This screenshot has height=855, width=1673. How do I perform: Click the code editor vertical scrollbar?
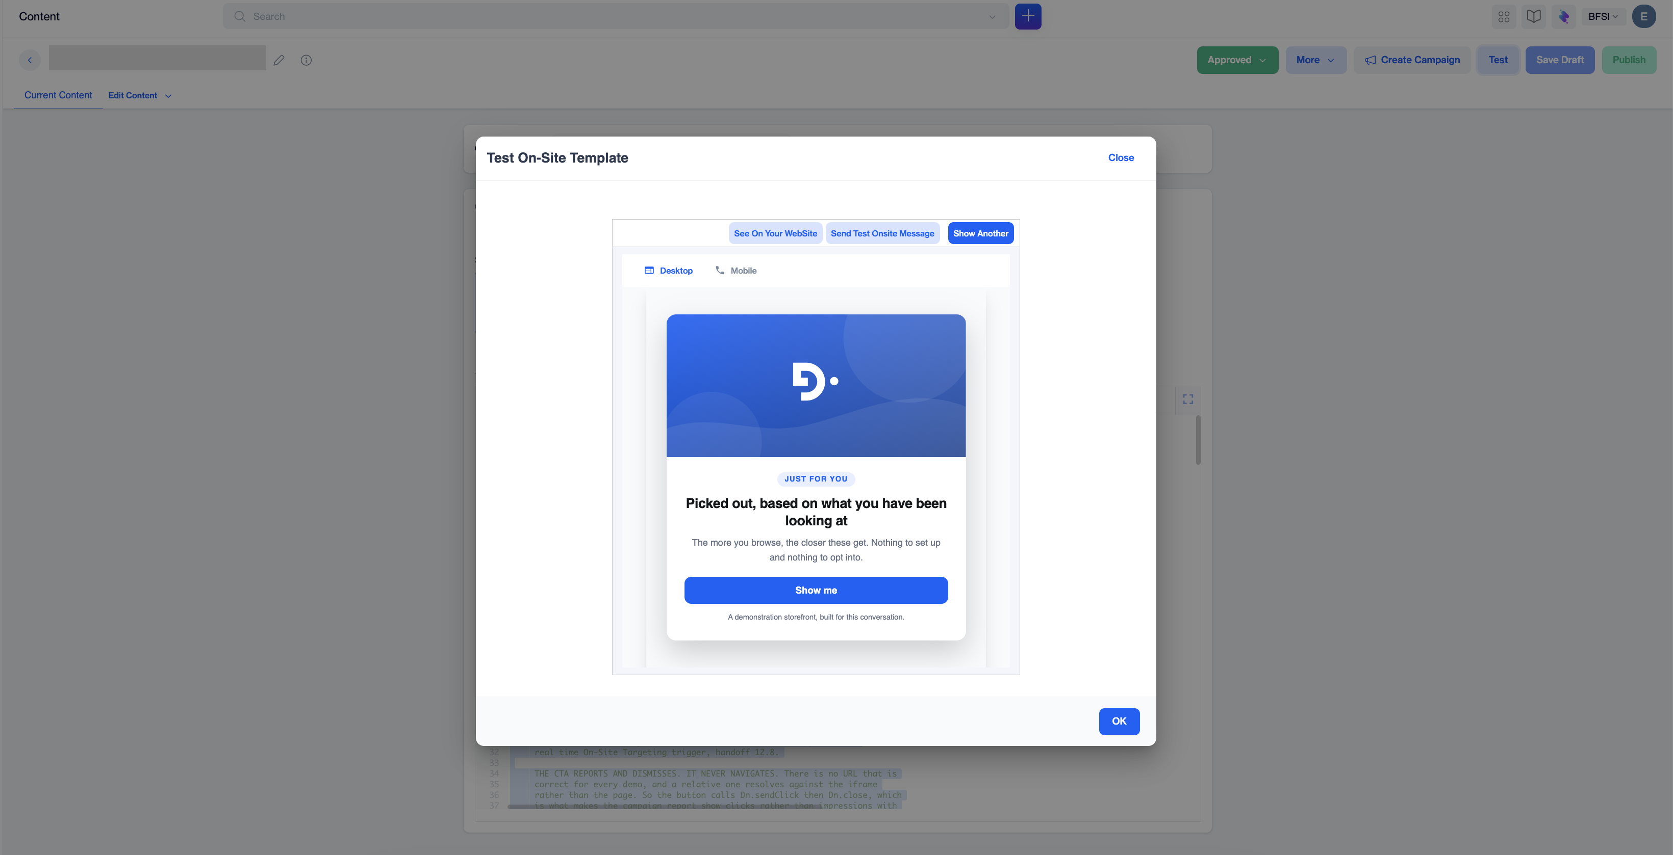pyautogui.click(x=1198, y=440)
